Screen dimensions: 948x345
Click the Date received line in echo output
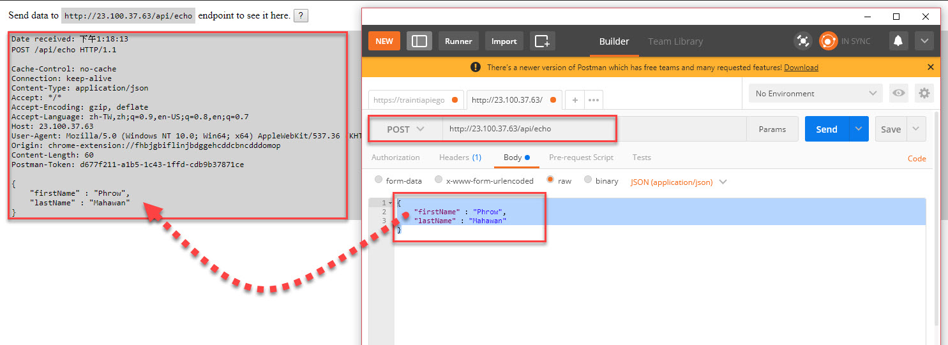click(x=70, y=40)
